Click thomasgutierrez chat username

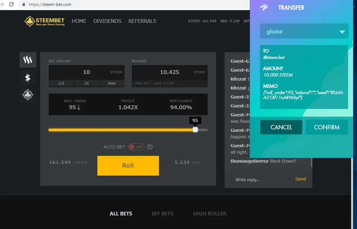tap(250, 161)
